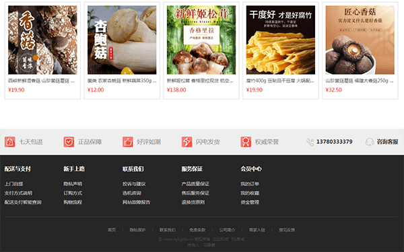This screenshot has height=252, width=404.
Task: Click the 服务保证 footer heading
Action: pos(192,169)
